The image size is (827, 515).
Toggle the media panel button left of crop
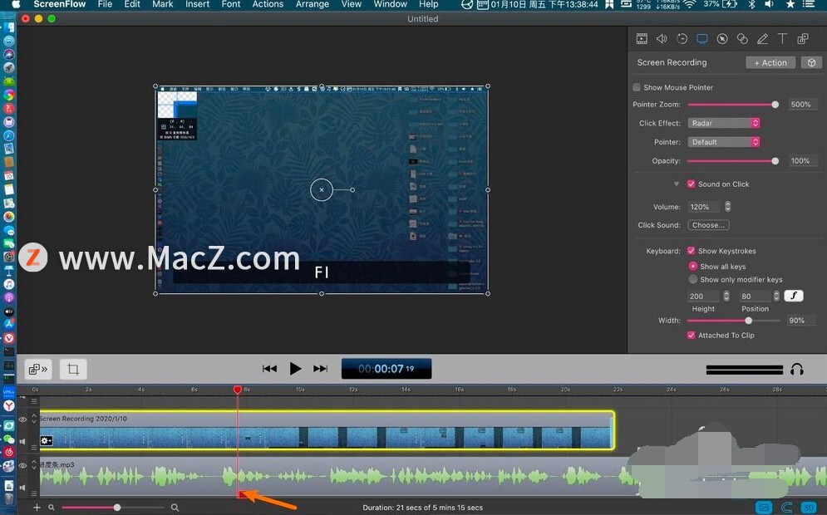point(38,369)
